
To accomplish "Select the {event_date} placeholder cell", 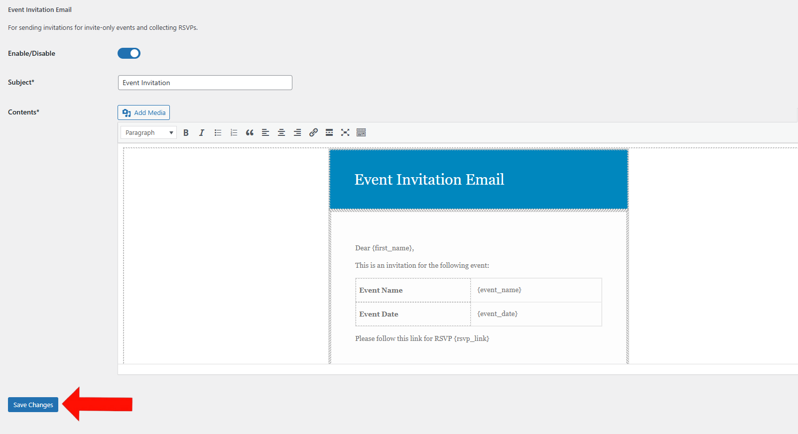I will [x=536, y=314].
